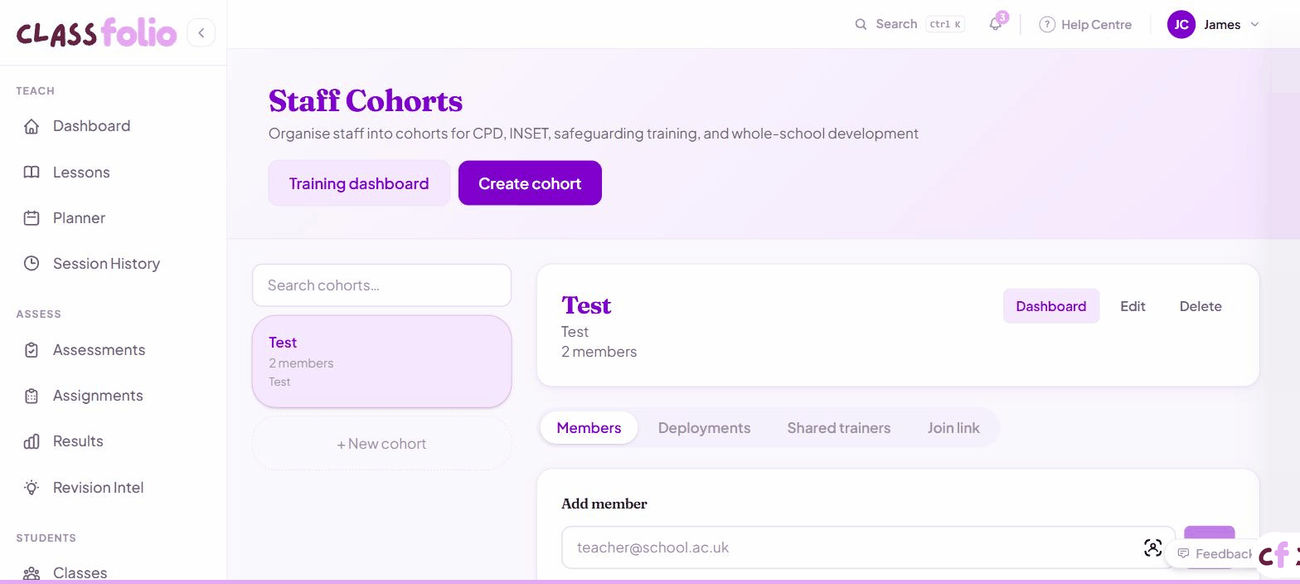Focus the teacher@school.ac.uk email field
The height and width of the screenshot is (584, 1300).
click(868, 547)
